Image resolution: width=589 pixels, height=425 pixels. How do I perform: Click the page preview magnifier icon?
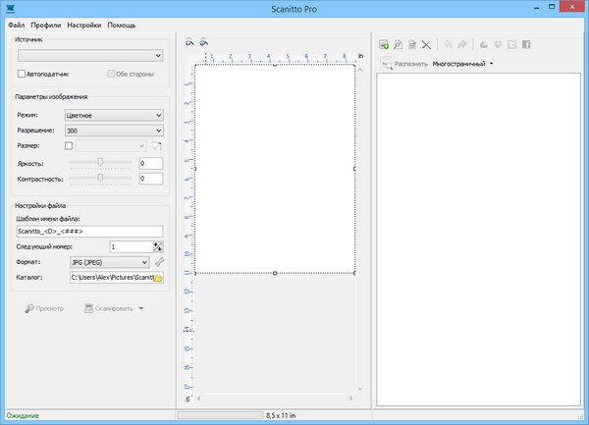point(399,44)
